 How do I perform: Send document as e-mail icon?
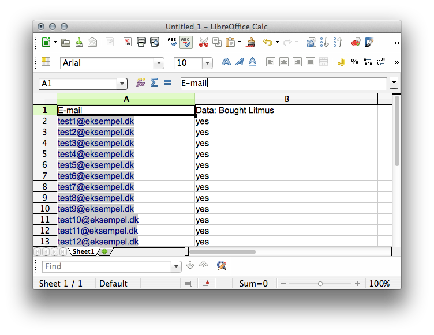(x=92, y=42)
